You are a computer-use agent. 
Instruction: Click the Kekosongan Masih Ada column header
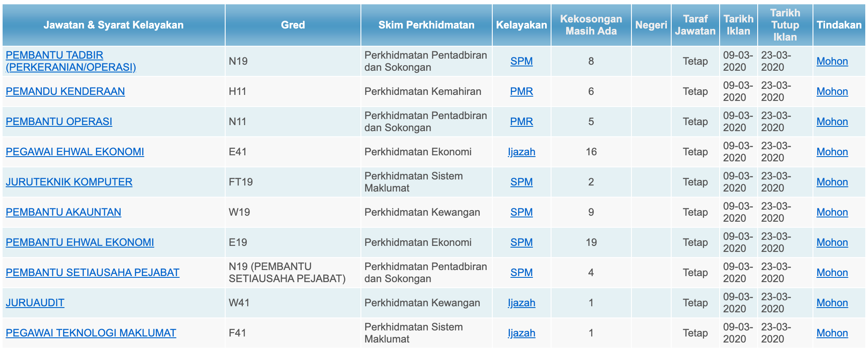591,25
